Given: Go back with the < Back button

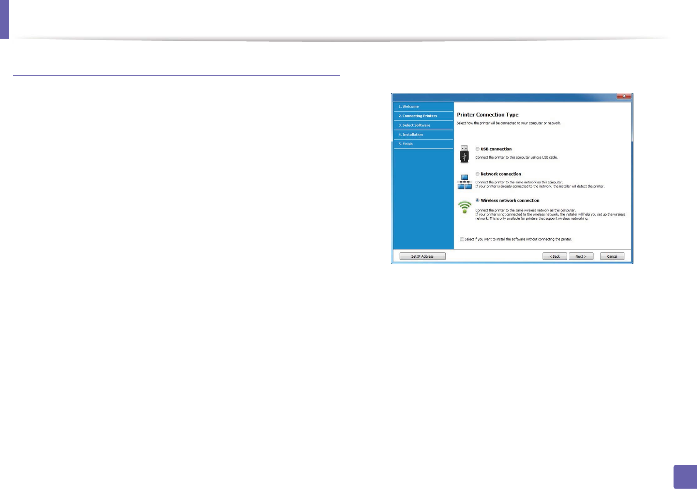Looking at the screenshot, I should click(x=554, y=256).
